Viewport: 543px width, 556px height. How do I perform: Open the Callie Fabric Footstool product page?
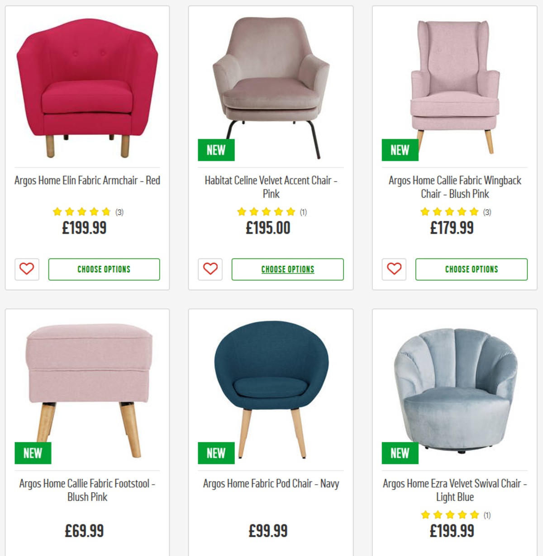pos(87,490)
